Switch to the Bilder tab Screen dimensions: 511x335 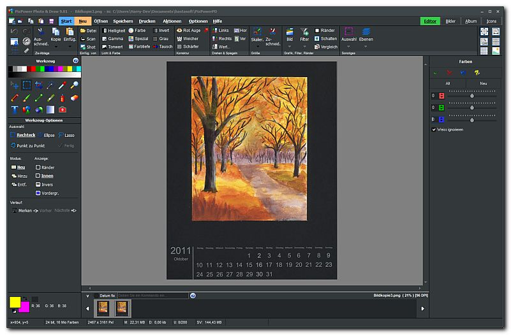click(x=450, y=21)
